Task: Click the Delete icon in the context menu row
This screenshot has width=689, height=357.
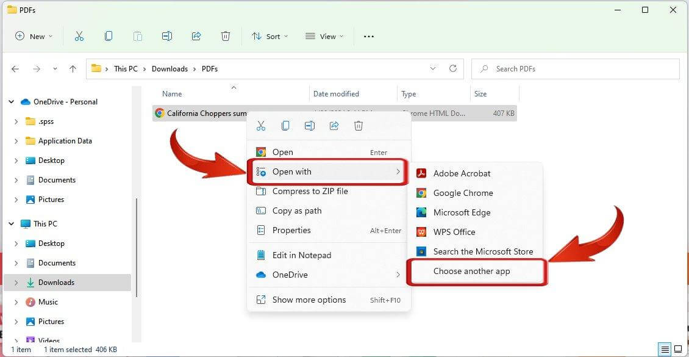Action: click(x=359, y=125)
